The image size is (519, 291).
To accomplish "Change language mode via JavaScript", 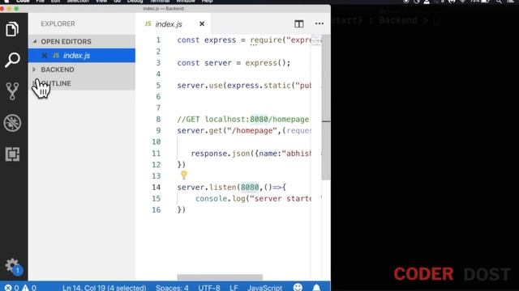I will 265,288.
